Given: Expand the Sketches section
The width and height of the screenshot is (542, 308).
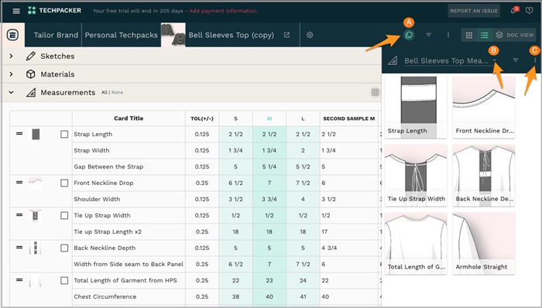Looking at the screenshot, I should pyautogui.click(x=11, y=56).
